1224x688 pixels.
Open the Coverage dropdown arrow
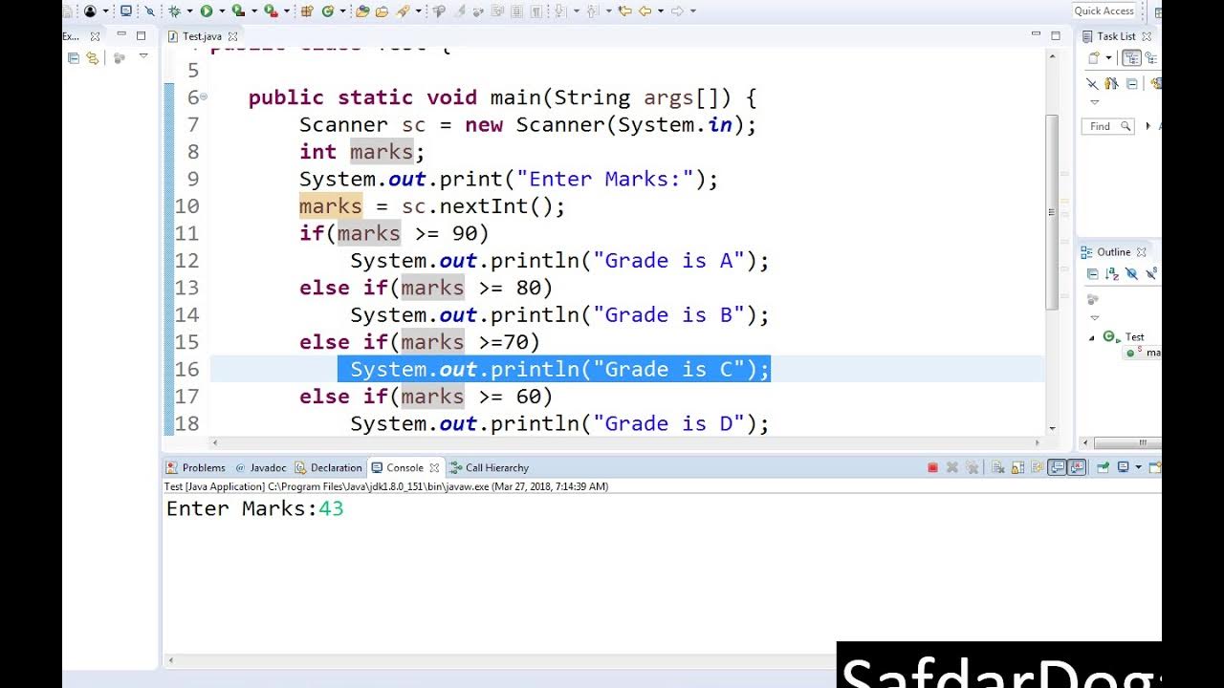point(254,11)
